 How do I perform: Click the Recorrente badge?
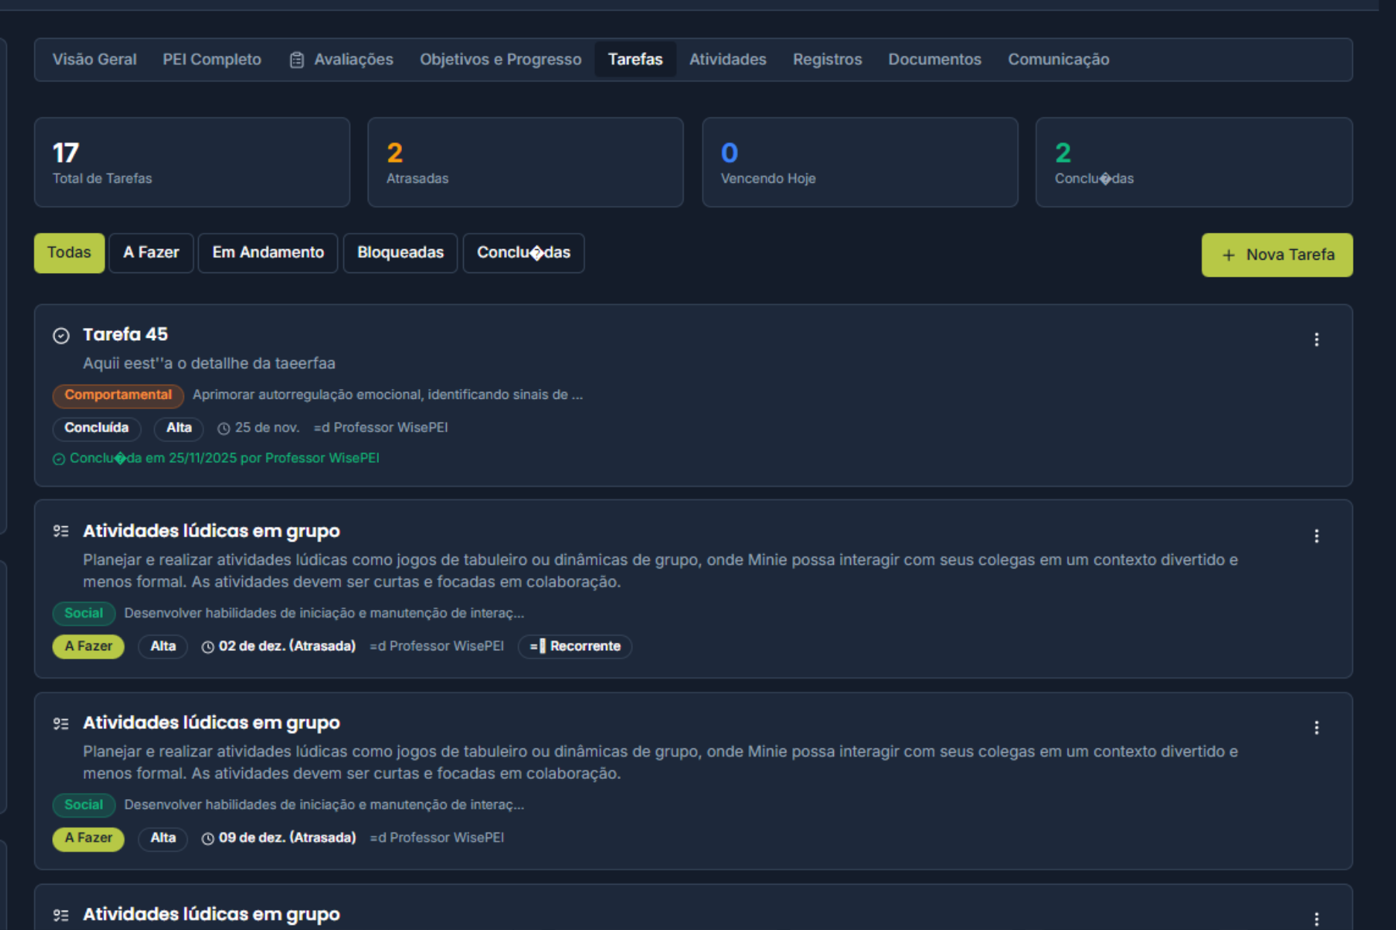point(575,647)
